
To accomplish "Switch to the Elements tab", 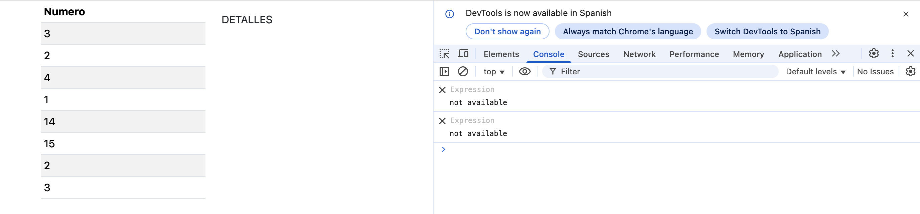I will coord(501,54).
